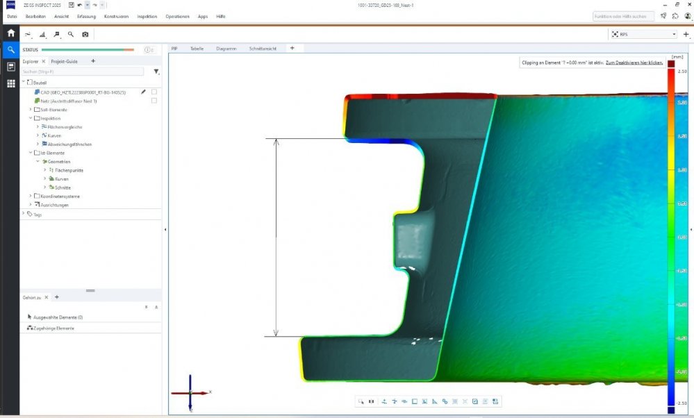
Task: Open the RPS alignment dropdown
Action: [x=643, y=34]
